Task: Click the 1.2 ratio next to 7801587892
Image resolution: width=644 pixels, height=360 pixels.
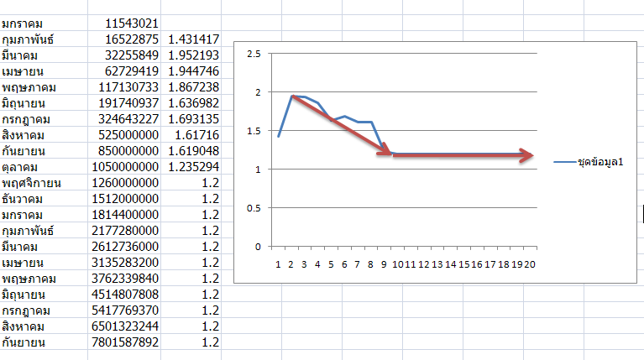Action: tap(191, 342)
